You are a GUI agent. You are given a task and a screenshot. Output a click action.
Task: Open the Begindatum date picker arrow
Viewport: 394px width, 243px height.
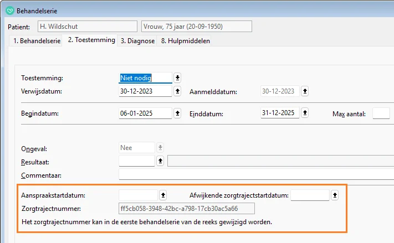(x=177, y=113)
